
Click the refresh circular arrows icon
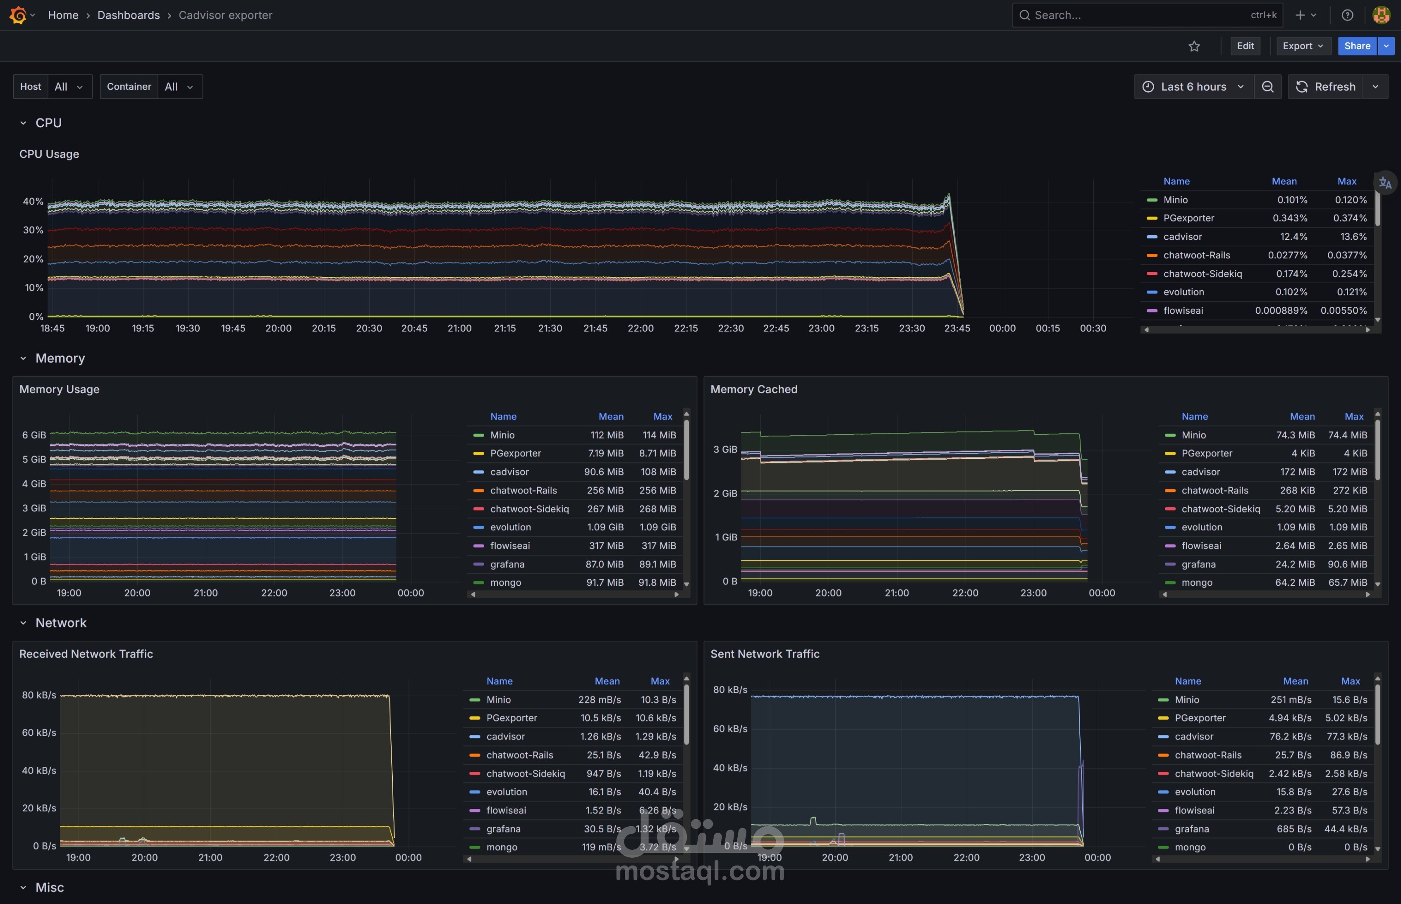(1302, 86)
